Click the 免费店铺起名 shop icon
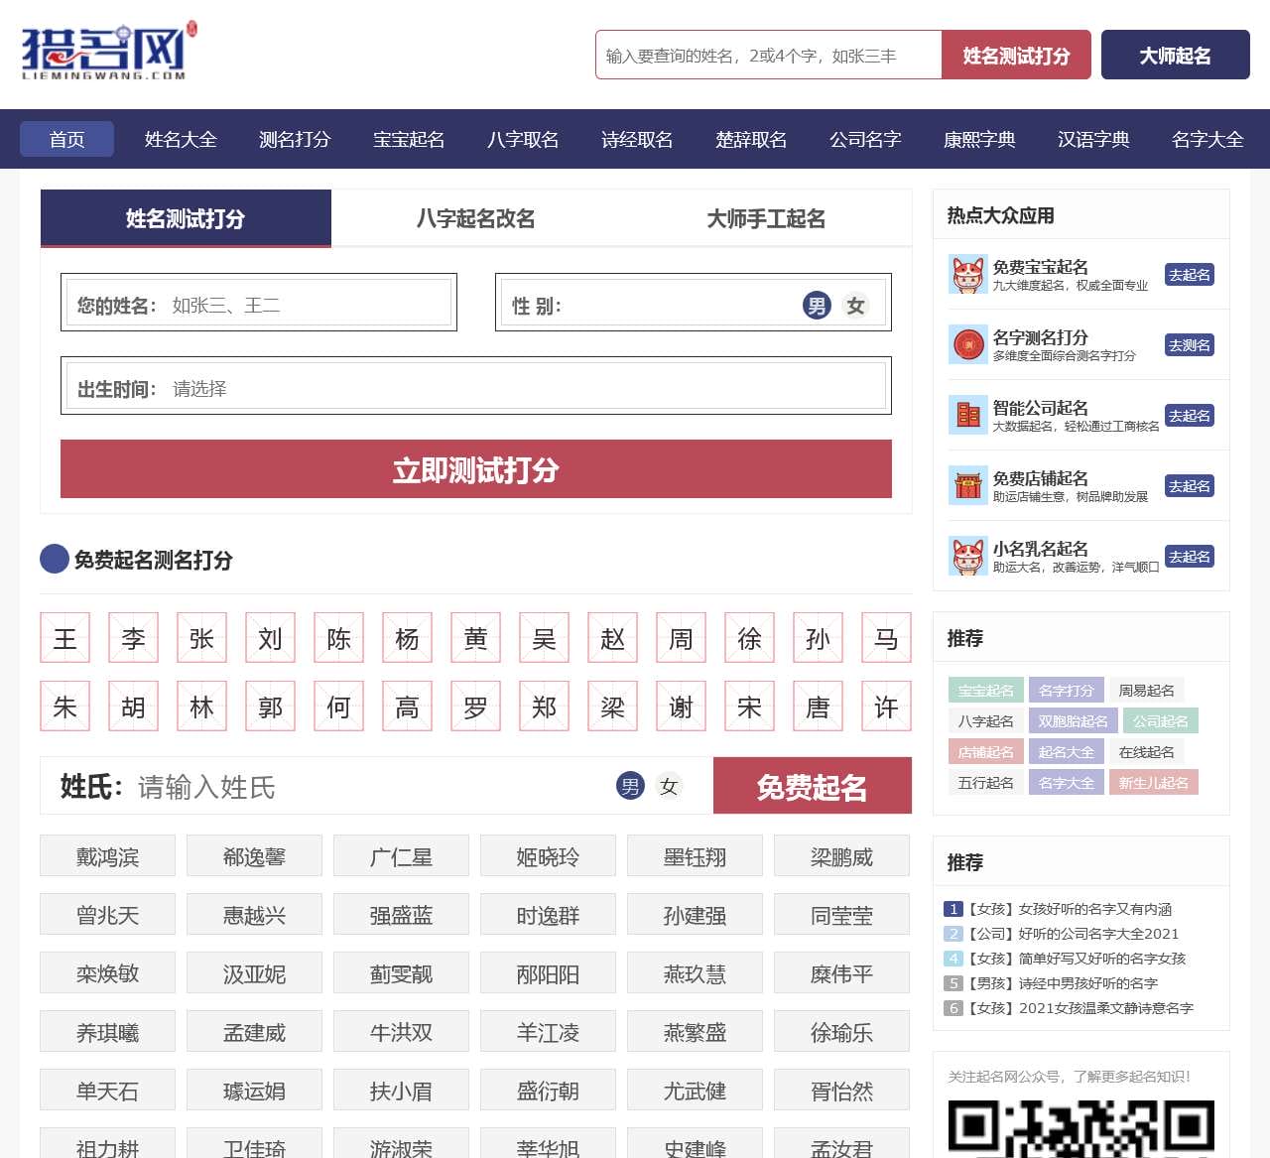Screen dimensions: 1270x1158 click(967, 486)
